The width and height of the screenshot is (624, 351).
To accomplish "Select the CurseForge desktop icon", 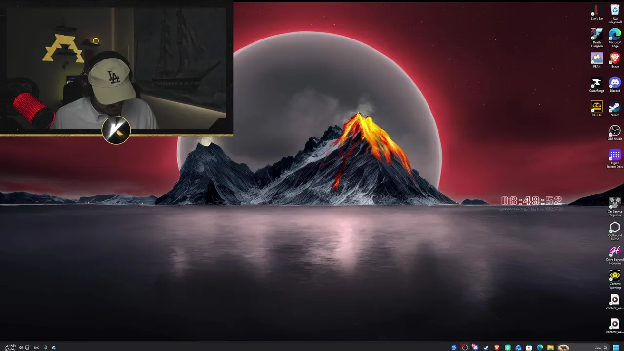I will tap(596, 85).
